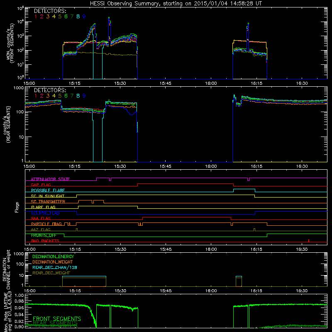Click the counts/s (REAR SEGMENTS) axis title
Screen dimensions: 332x332
click(7, 124)
